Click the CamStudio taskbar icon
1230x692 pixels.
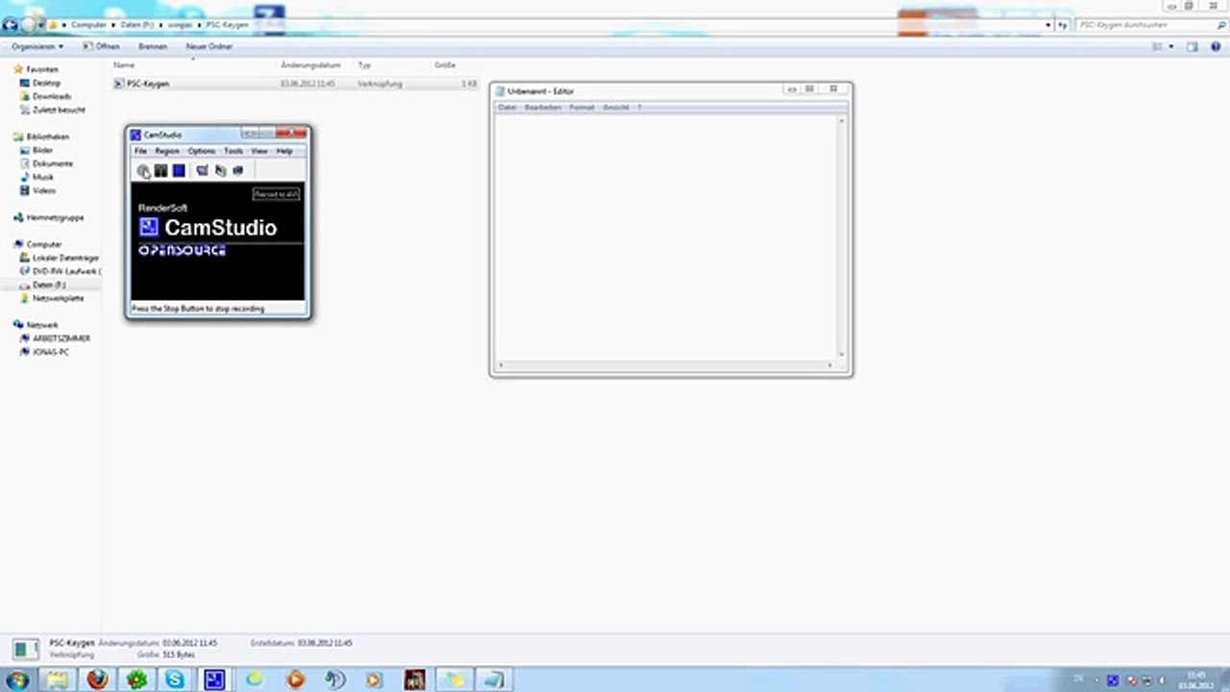tap(214, 680)
